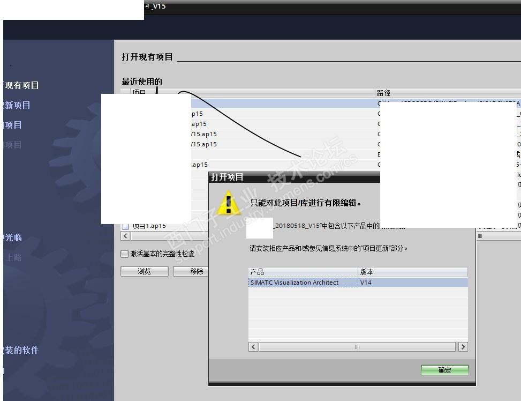Click recent projects list left scroll arrow
The width and height of the screenshot is (521, 401).
pos(125,236)
